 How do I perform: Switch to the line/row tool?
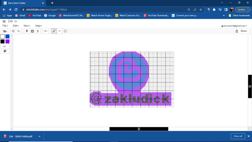click(60, 31)
